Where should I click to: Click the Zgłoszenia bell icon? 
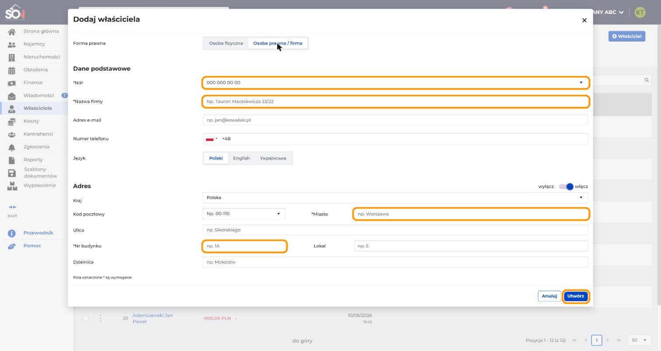coord(12,147)
